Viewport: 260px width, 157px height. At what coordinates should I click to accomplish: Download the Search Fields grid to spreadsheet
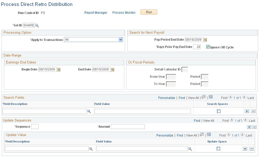point(211,97)
